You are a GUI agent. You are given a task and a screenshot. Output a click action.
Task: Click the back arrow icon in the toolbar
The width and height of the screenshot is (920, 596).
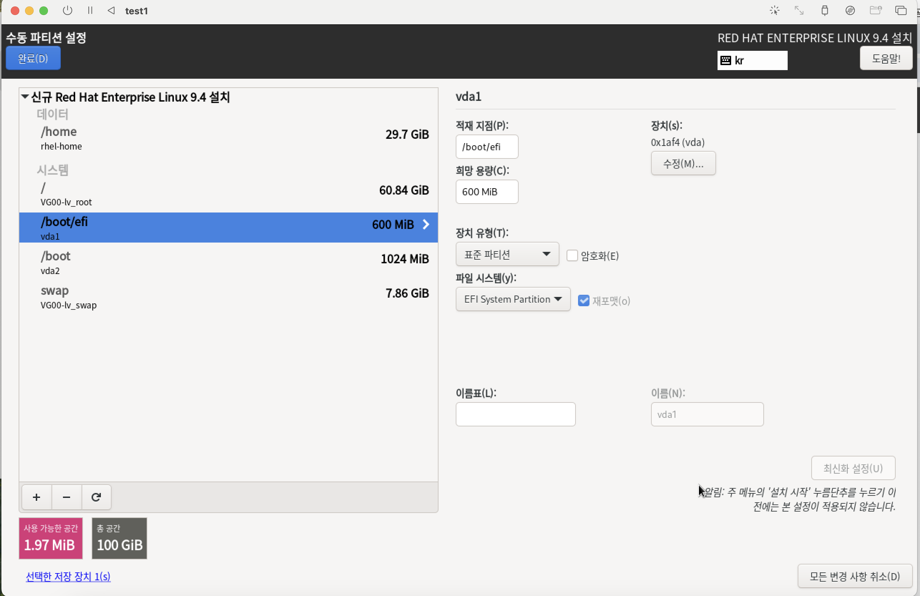click(111, 10)
